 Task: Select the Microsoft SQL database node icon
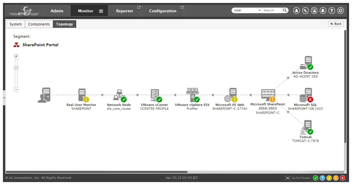[306, 95]
